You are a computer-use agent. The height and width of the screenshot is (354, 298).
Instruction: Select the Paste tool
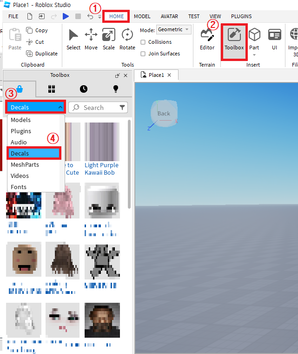tap(15, 39)
